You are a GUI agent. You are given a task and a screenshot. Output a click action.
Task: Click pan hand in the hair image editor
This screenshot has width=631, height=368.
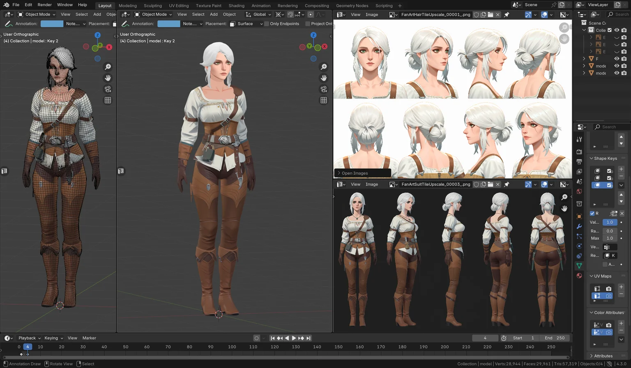[x=564, y=39]
